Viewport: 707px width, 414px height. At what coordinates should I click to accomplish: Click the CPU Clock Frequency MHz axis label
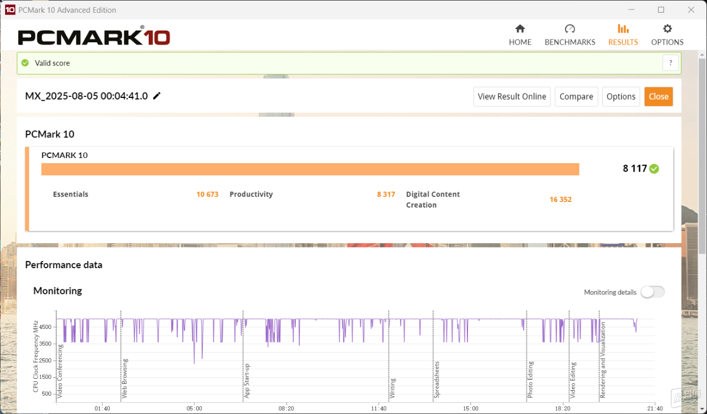click(x=36, y=356)
